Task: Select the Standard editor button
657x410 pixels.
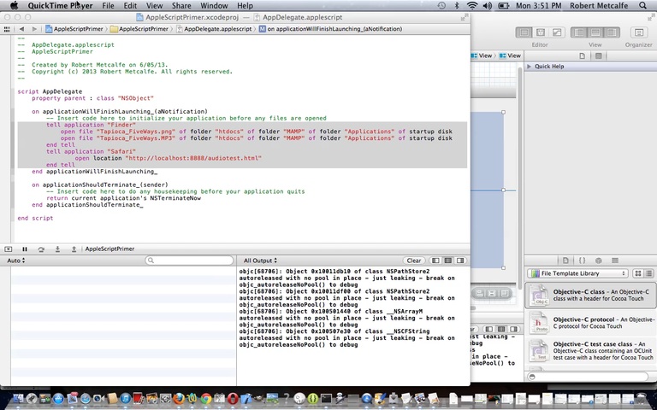Action: tap(524, 32)
